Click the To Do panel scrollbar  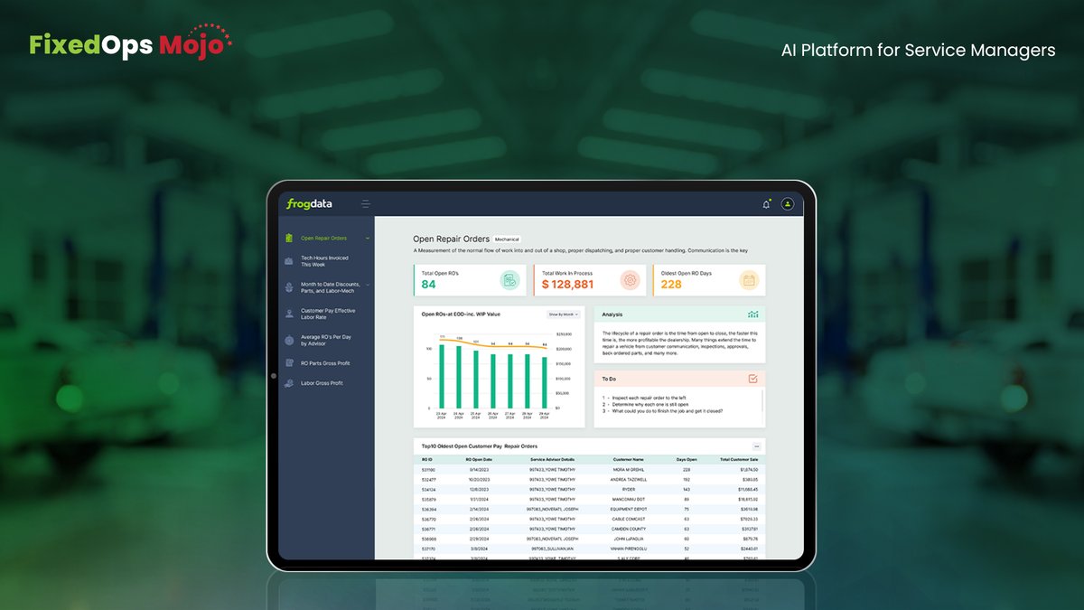[762, 402]
